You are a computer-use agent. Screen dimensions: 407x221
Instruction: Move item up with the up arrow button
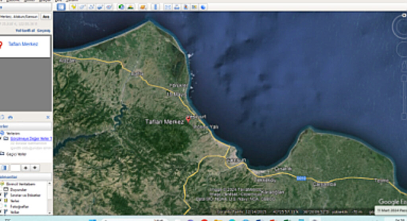pos(25,168)
